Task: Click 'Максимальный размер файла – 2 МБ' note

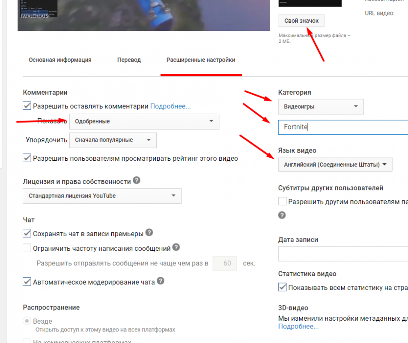Action: pos(314,38)
